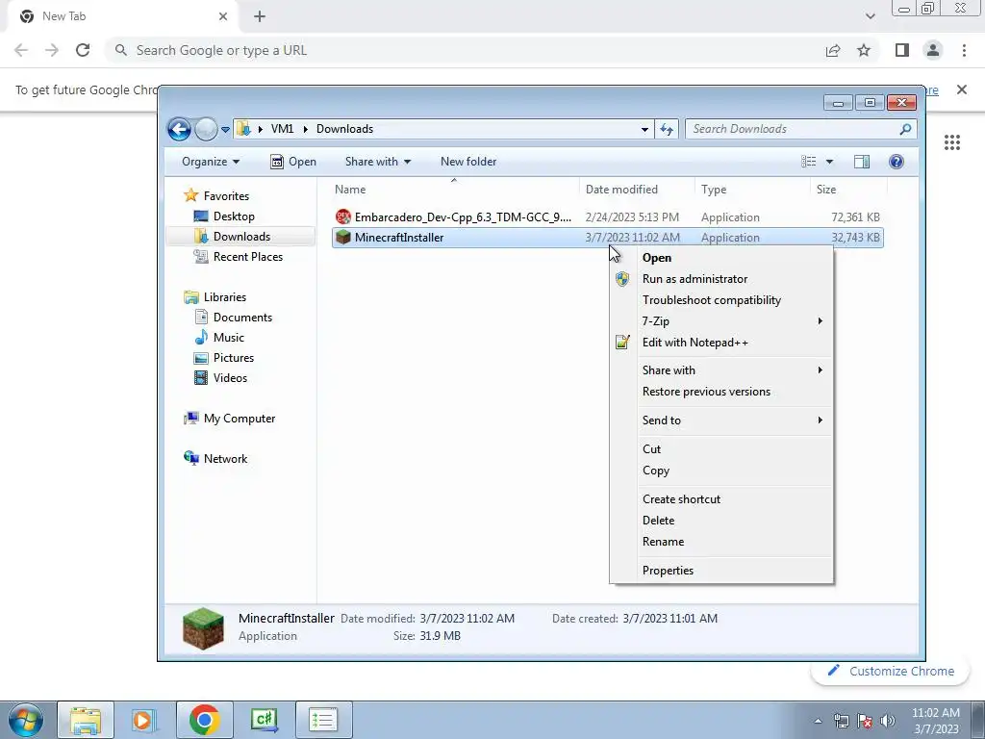Click the volume speaker tray icon
Viewport: 985px width, 739px height.
click(x=888, y=721)
